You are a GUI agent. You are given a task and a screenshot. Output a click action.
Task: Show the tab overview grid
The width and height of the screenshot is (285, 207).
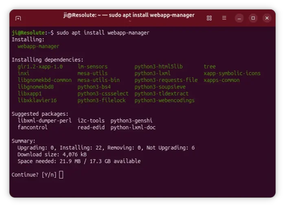209,18
